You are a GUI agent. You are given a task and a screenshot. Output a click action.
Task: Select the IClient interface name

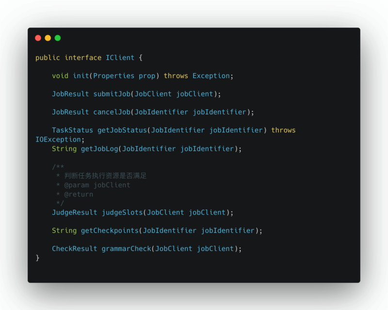pos(120,58)
